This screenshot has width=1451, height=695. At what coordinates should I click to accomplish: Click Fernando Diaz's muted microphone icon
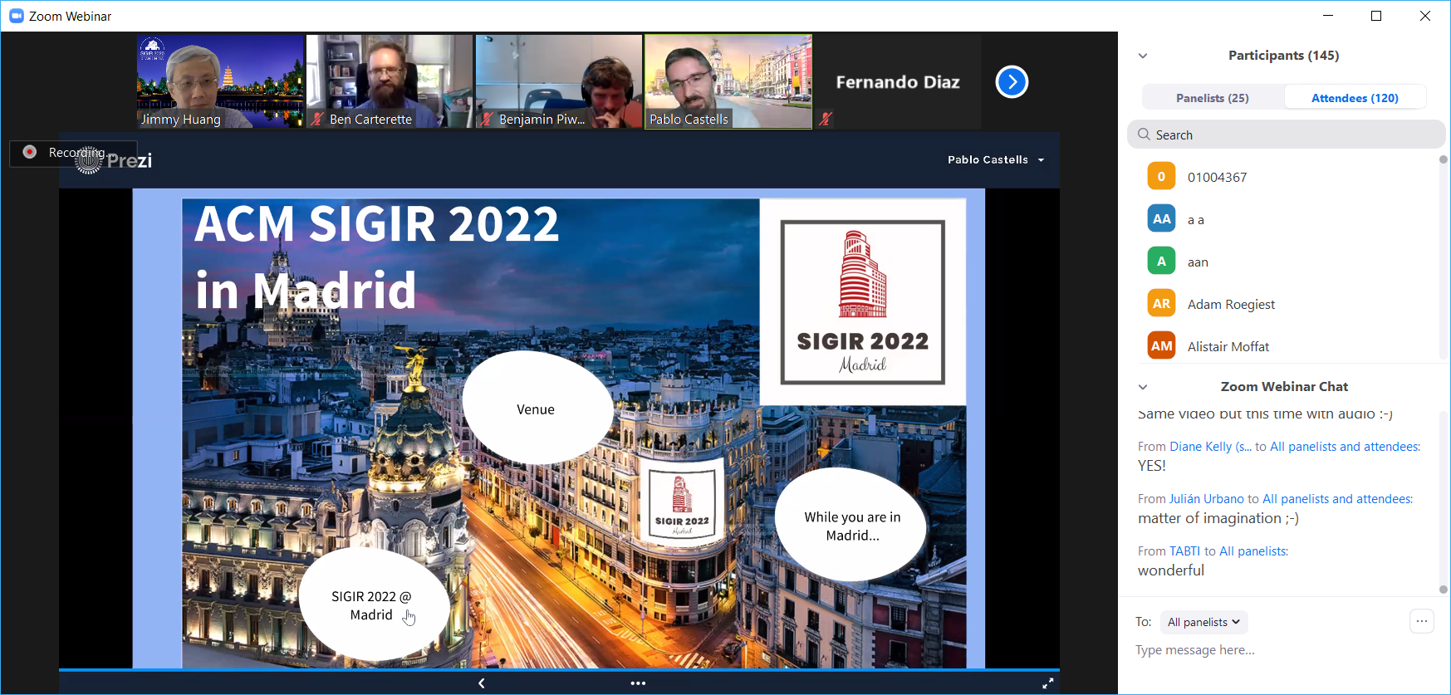825,119
